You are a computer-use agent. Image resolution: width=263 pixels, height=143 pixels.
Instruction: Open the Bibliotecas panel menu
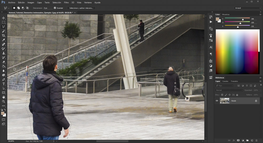pos(260,78)
